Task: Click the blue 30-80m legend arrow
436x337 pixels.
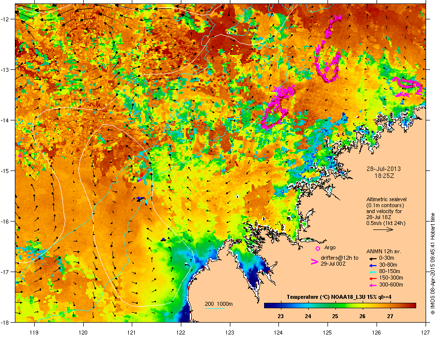Action: pyautogui.click(x=372, y=265)
